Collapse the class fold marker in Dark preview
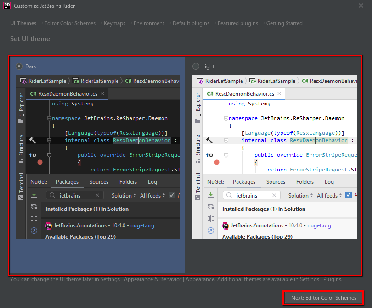372x308 pixels. pyautogui.click(x=49, y=140)
